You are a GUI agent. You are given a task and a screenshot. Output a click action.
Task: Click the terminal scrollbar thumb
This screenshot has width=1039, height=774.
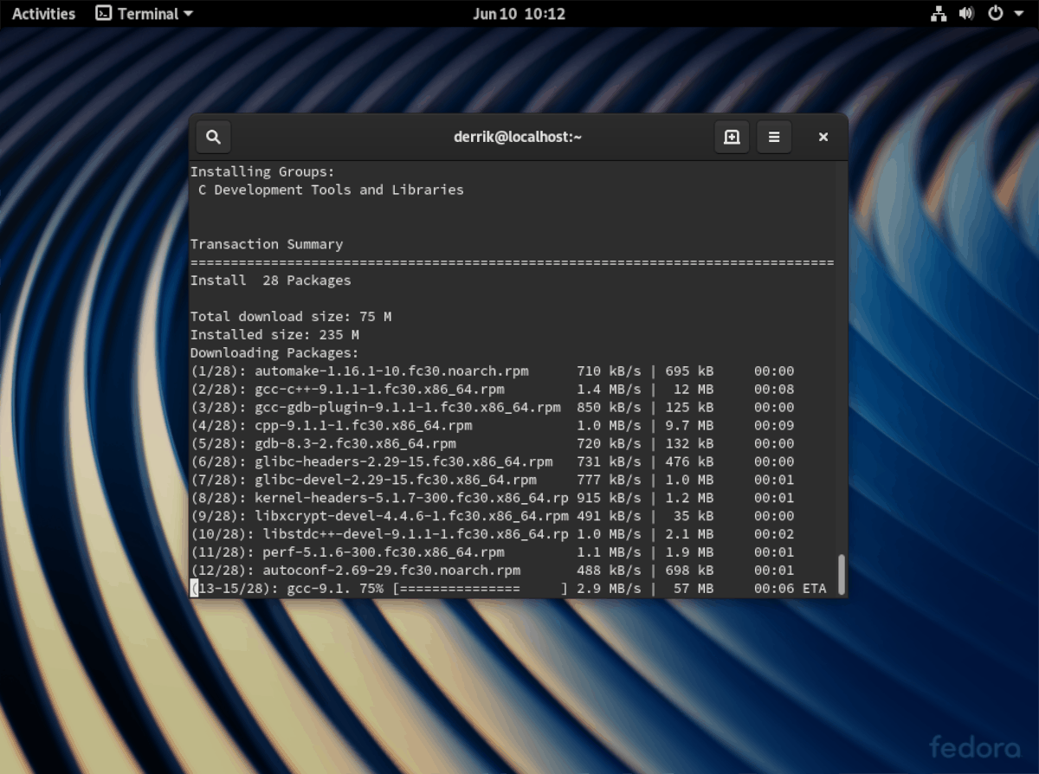[840, 574]
